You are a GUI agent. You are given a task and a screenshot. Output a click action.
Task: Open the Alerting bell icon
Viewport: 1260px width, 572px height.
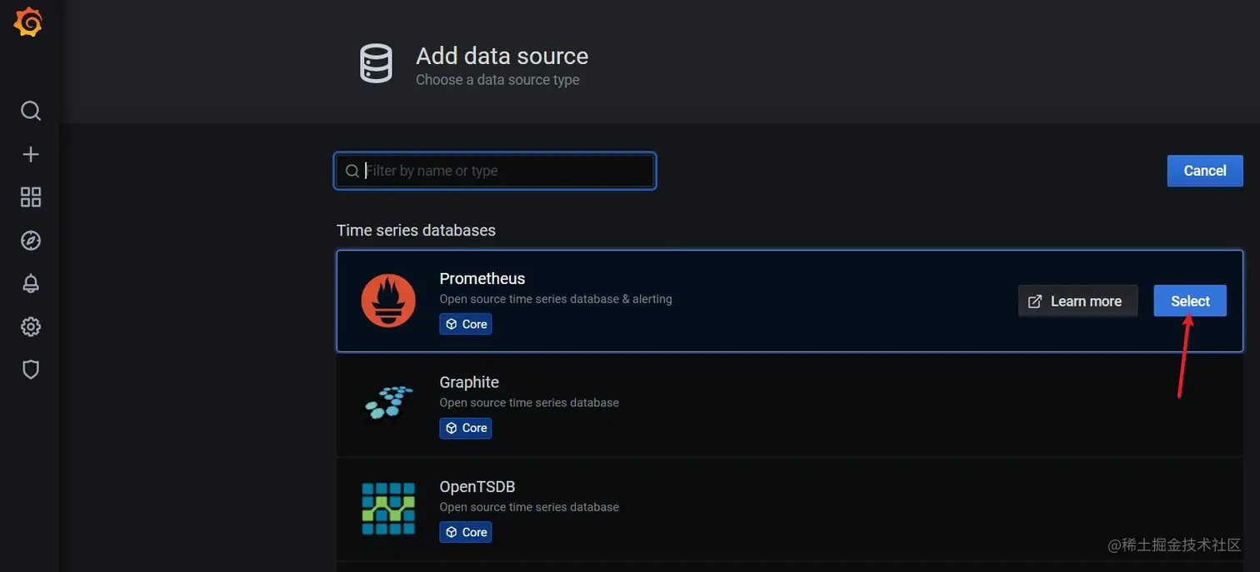coord(31,284)
